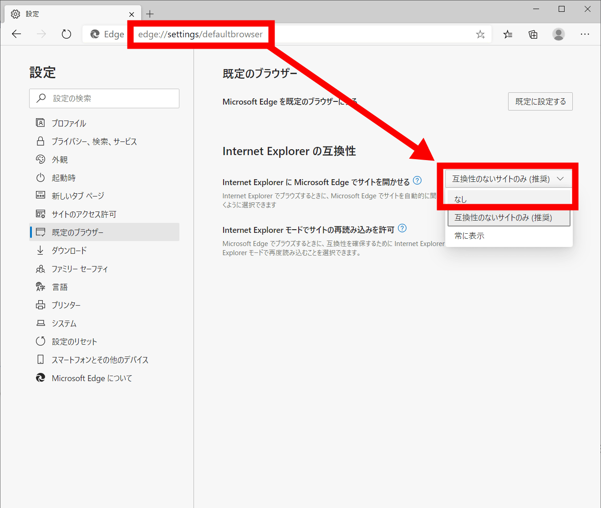Click help icon next to 再読み込みを許可
Screen dimensions: 601x508
[x=402, y=228]
